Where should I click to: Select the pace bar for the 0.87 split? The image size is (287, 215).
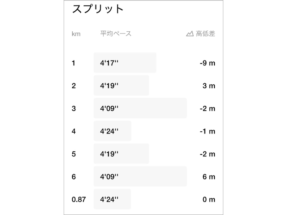[x=113, y=199]
